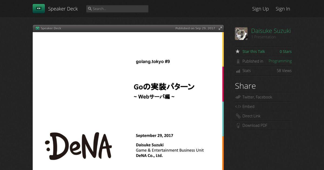This screenshot has height=170, width=324.
Task: Download PDF of the presentation
Action: [x=255, y=125]
